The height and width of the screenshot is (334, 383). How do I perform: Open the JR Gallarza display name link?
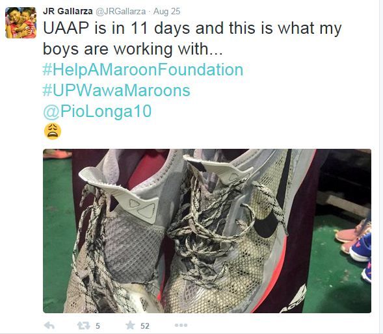click(x=68, y=11)
